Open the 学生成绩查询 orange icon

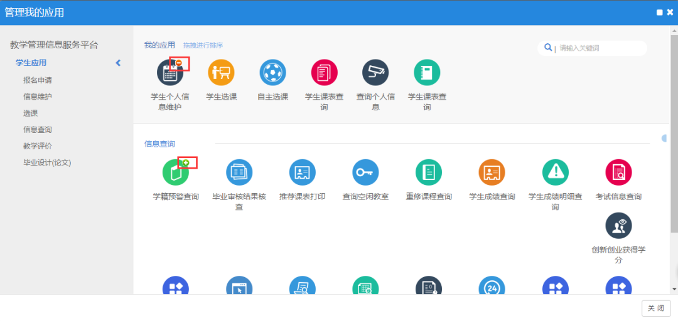pyautogui.click(x=492, y=172)
